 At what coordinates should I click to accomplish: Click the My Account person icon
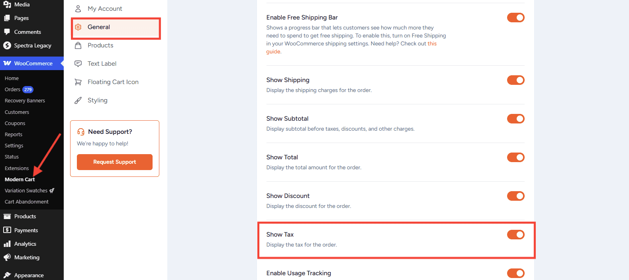click(78, 8)
